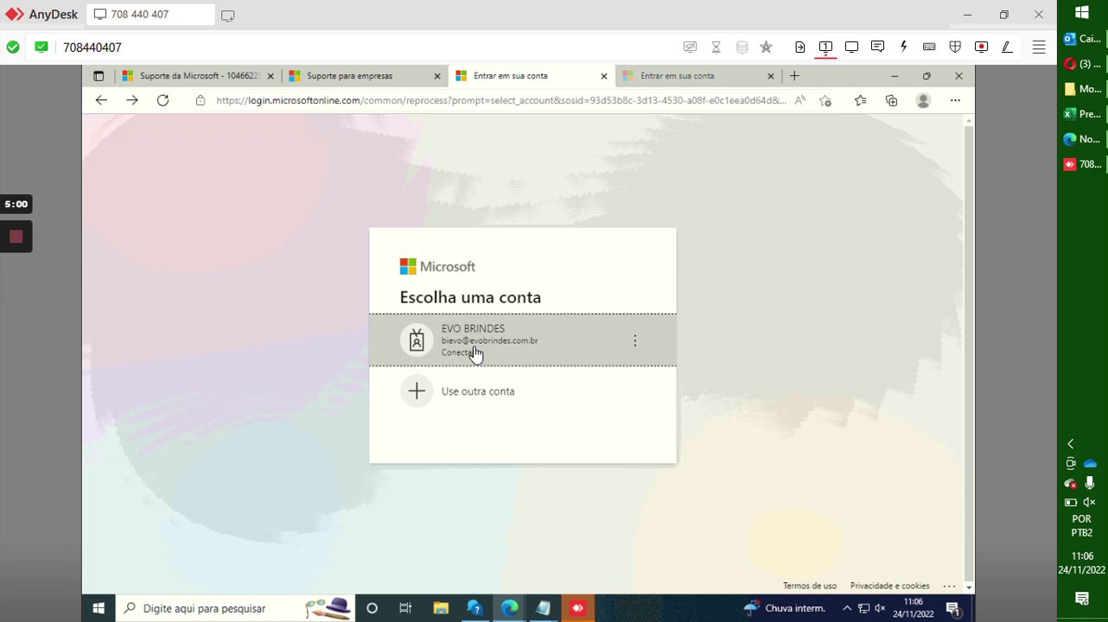1108x622 pixels.
Task: Click AnyDesk hourglass icon
Action: (716, 48)
